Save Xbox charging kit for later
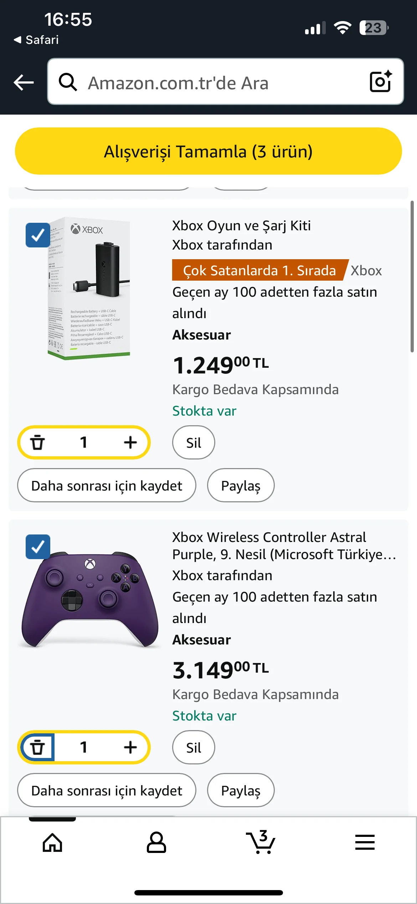The image size is (417, 904). 107,486
